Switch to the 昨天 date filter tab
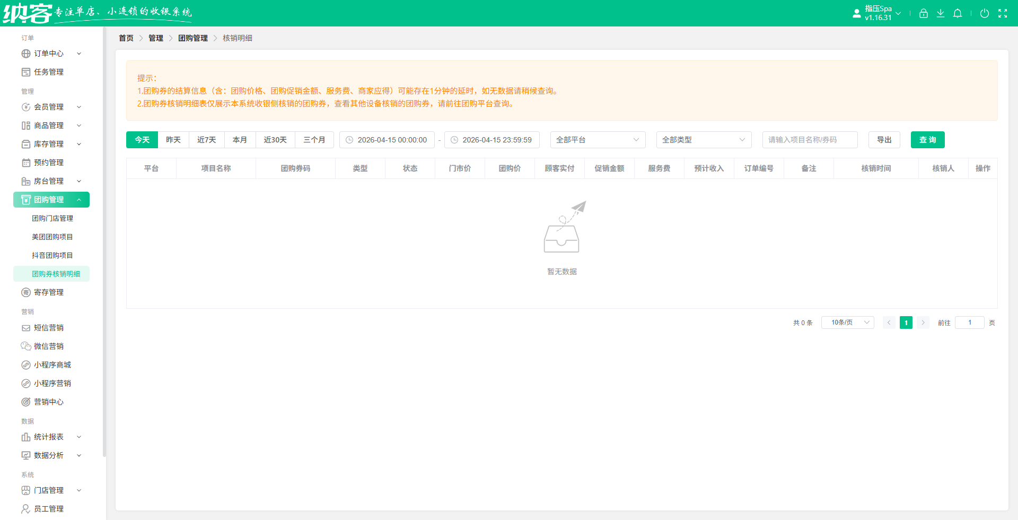 [174, 140]
